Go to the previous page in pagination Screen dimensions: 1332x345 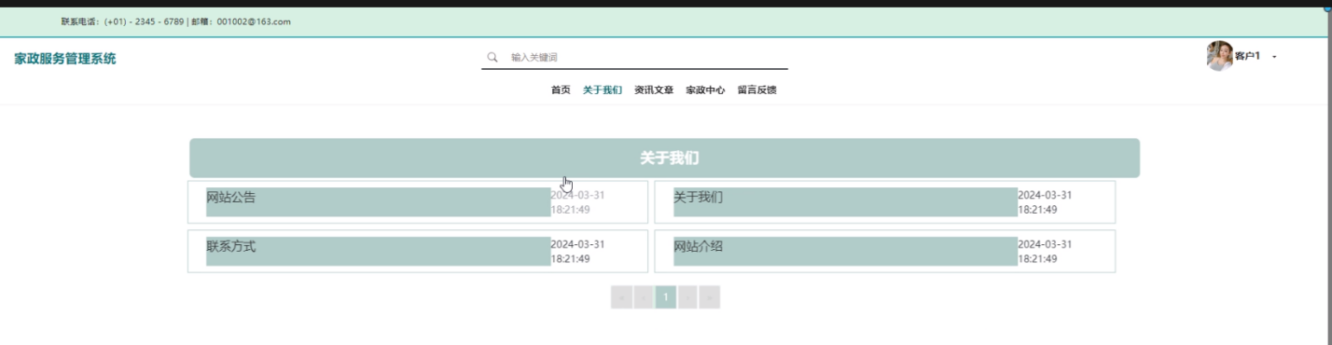pos(644,297)
